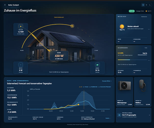Screen dimensions: 154x128
Task: Toggle the Forecast series in the chart legend
Action: pos(86,87)
